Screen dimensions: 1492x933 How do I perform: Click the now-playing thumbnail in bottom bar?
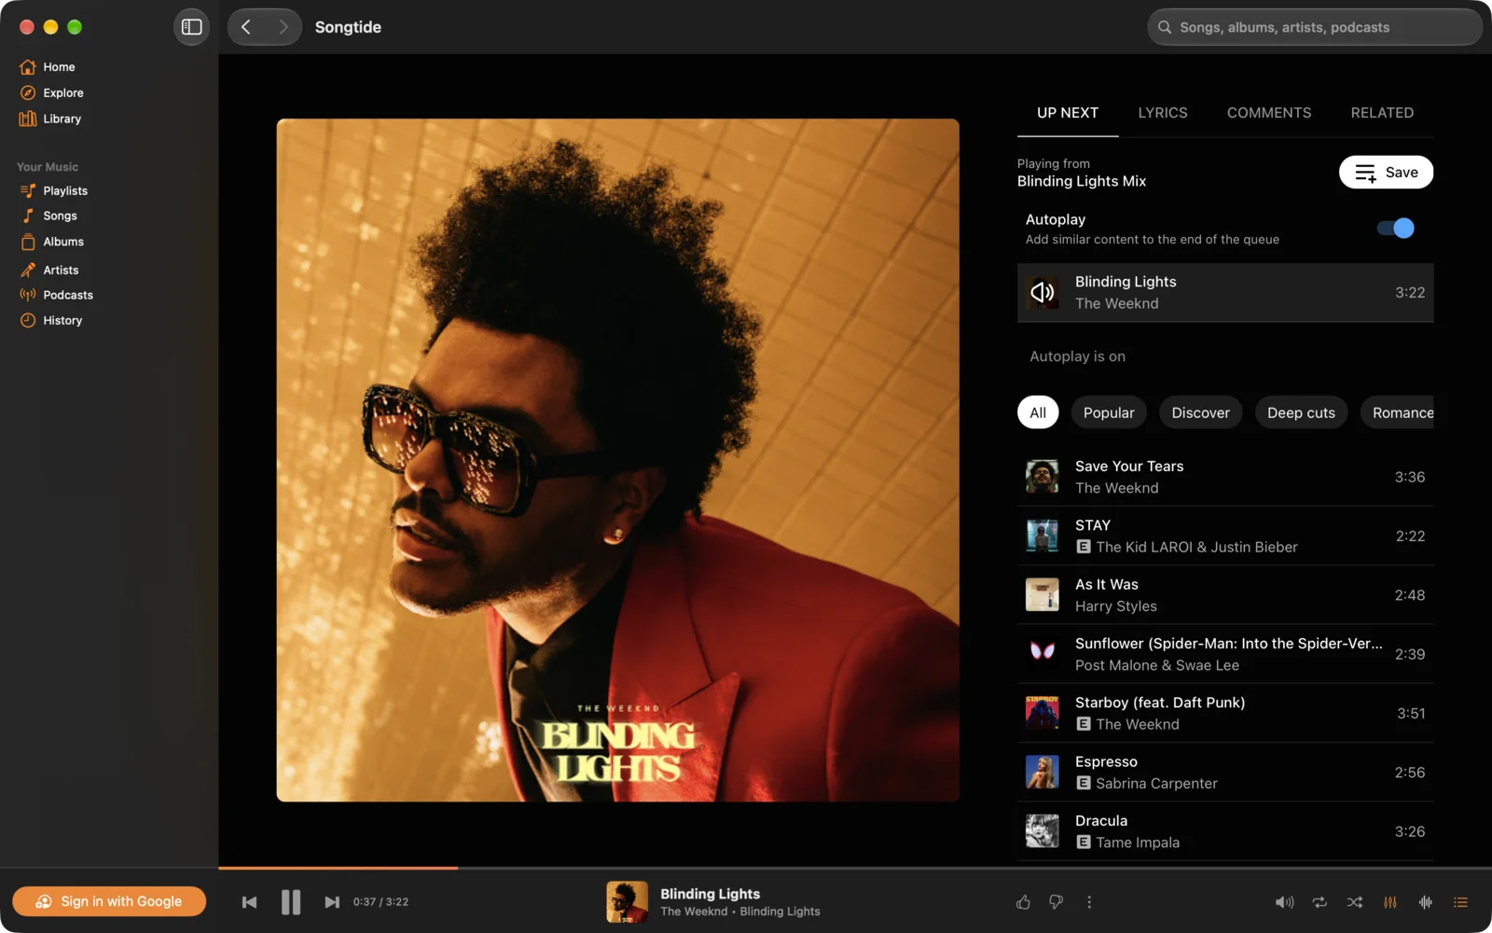coord(627,902)
